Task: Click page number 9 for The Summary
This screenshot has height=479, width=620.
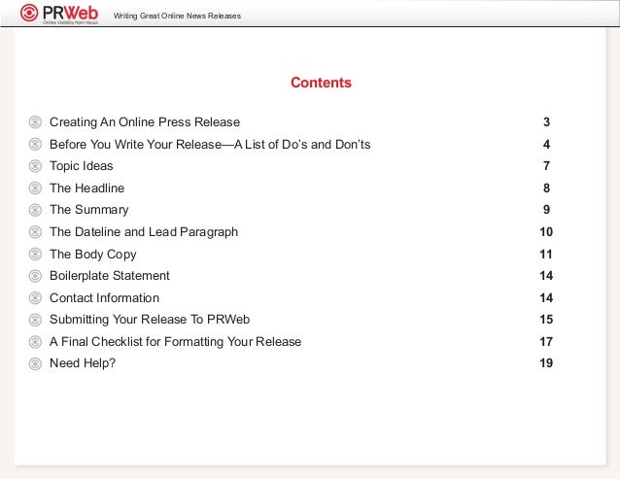Action: click(x=546, y=210)
